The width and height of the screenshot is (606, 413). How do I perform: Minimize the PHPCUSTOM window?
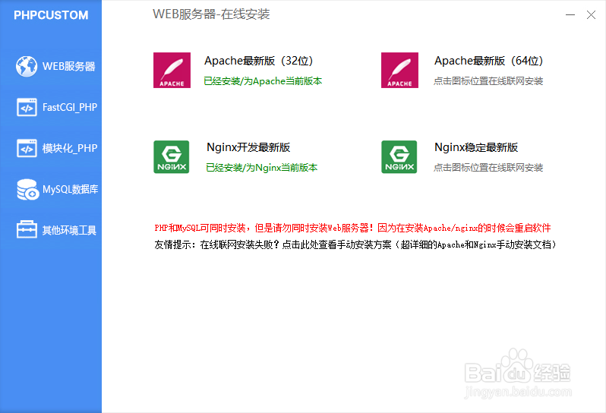(570, 15)
